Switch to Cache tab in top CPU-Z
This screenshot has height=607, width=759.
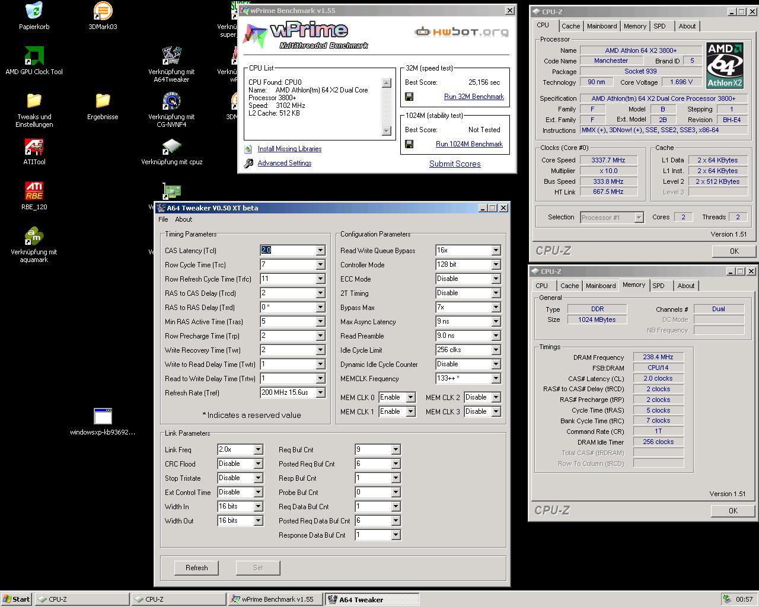571,26
